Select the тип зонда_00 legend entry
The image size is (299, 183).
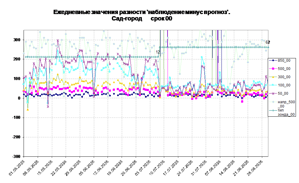[x=282, y=112]
